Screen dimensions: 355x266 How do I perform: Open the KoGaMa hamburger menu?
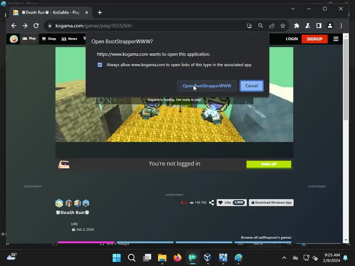click(336, 39)
